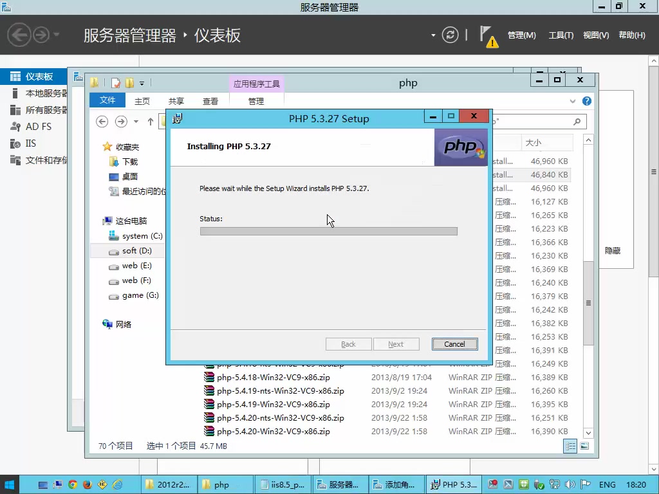This screenshot has height=494, width=659.
Task: Click the volume speaker tray icon
Action: 570,485
